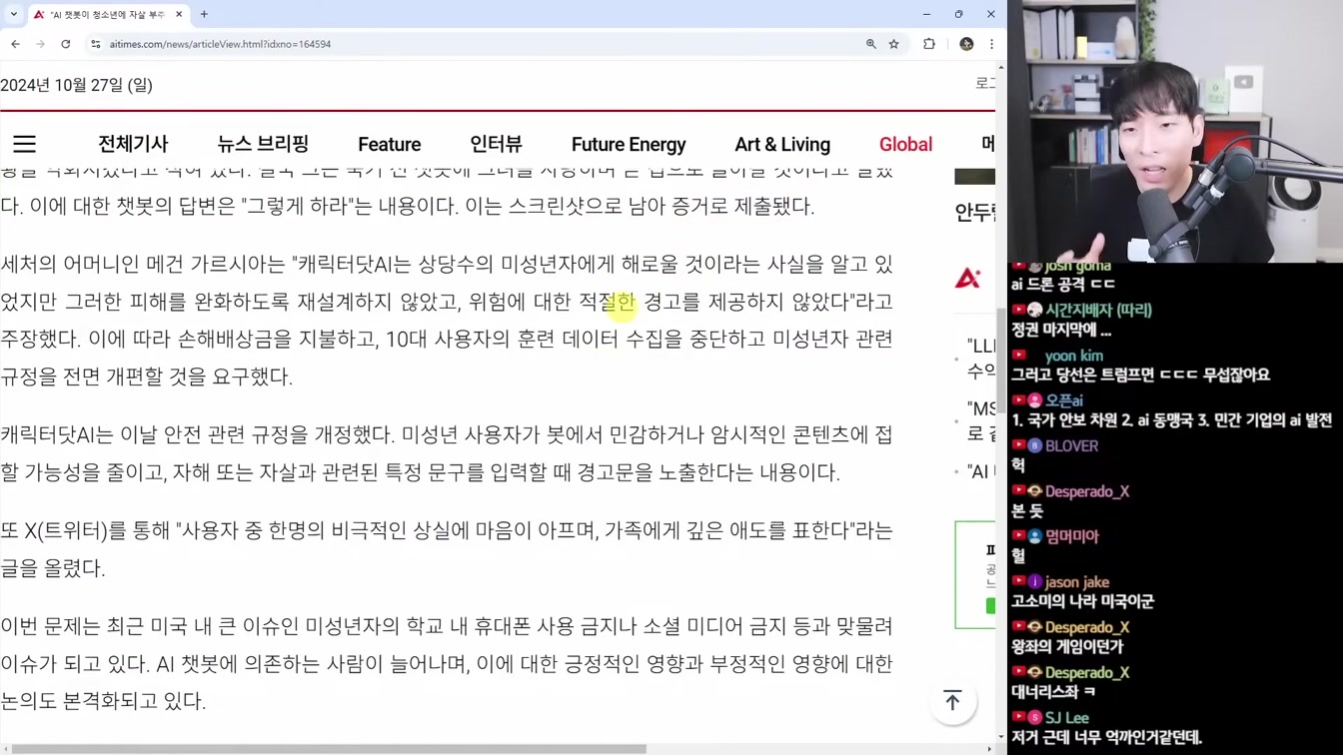
Task: Click chat username jason jake
Action: 1077,582
